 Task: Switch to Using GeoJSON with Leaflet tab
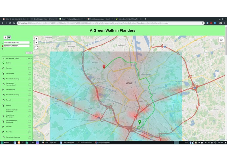pyautogui.click(x=128, y=19)
